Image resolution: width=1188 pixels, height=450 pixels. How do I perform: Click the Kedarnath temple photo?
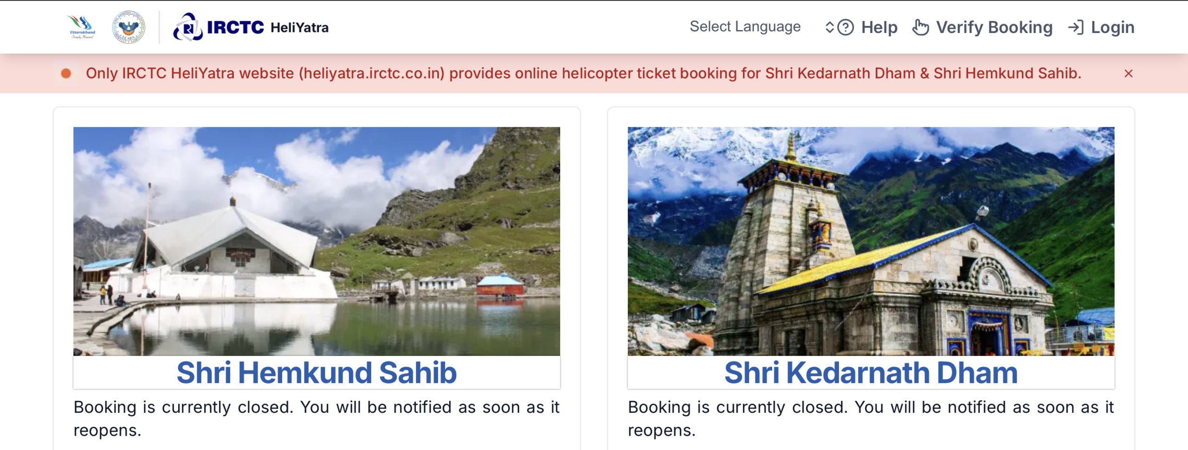pos(871,241)
